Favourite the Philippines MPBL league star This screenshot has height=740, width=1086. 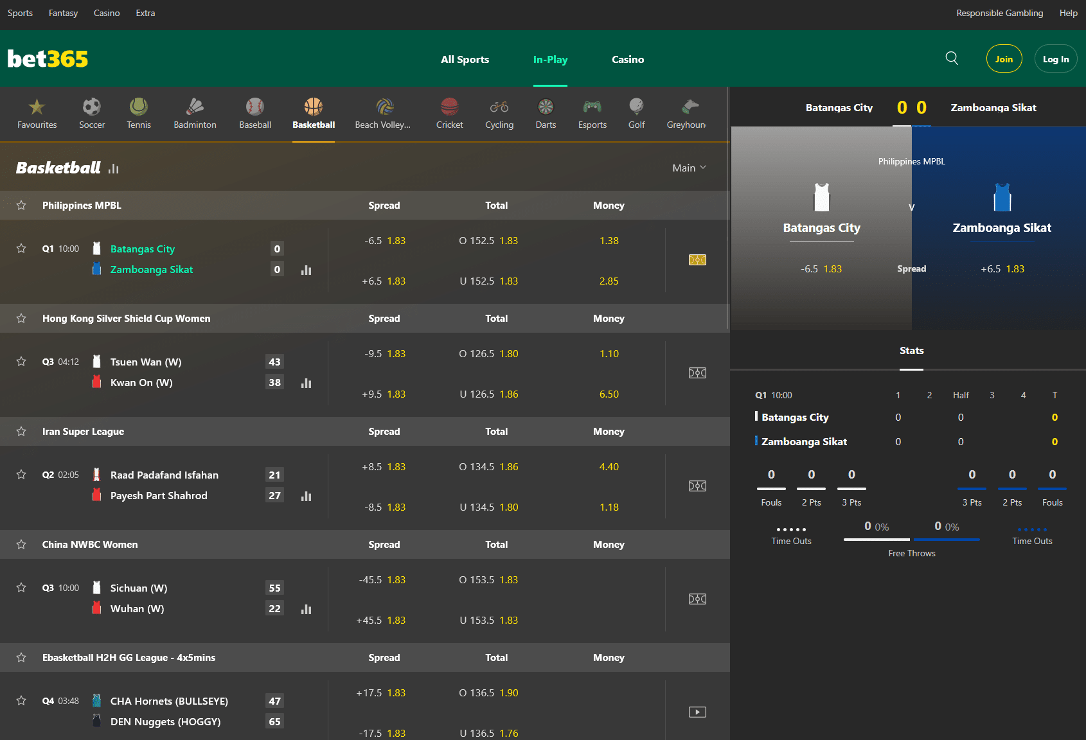21,206
